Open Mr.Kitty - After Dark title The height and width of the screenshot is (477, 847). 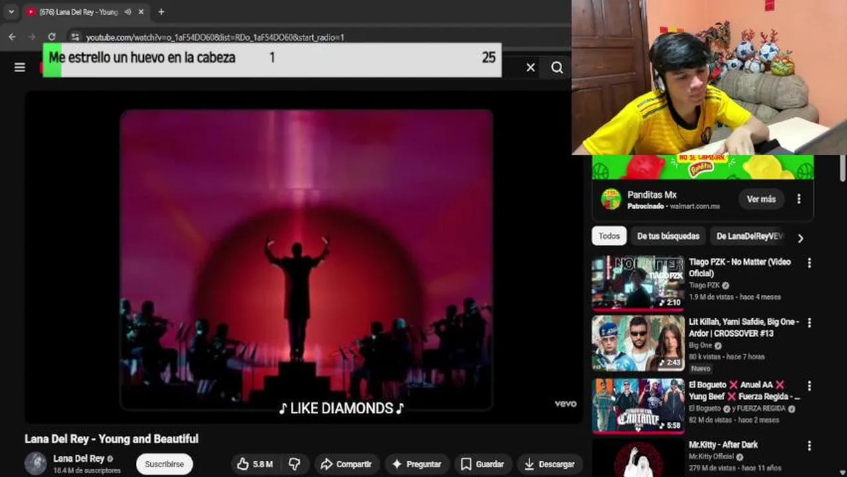pos(723,445)
